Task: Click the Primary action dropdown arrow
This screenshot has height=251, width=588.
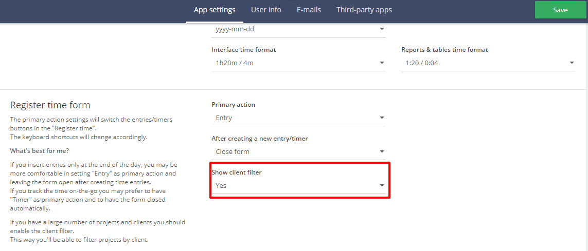Action: [382, 118]
